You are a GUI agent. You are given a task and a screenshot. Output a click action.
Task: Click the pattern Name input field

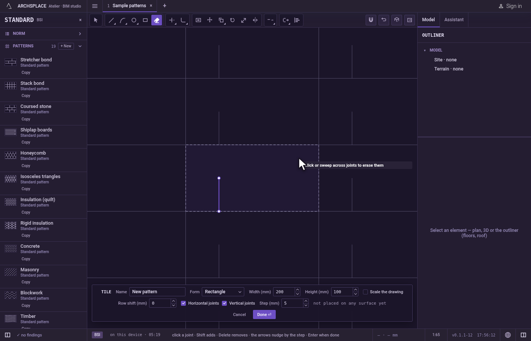tap(157, 292)
